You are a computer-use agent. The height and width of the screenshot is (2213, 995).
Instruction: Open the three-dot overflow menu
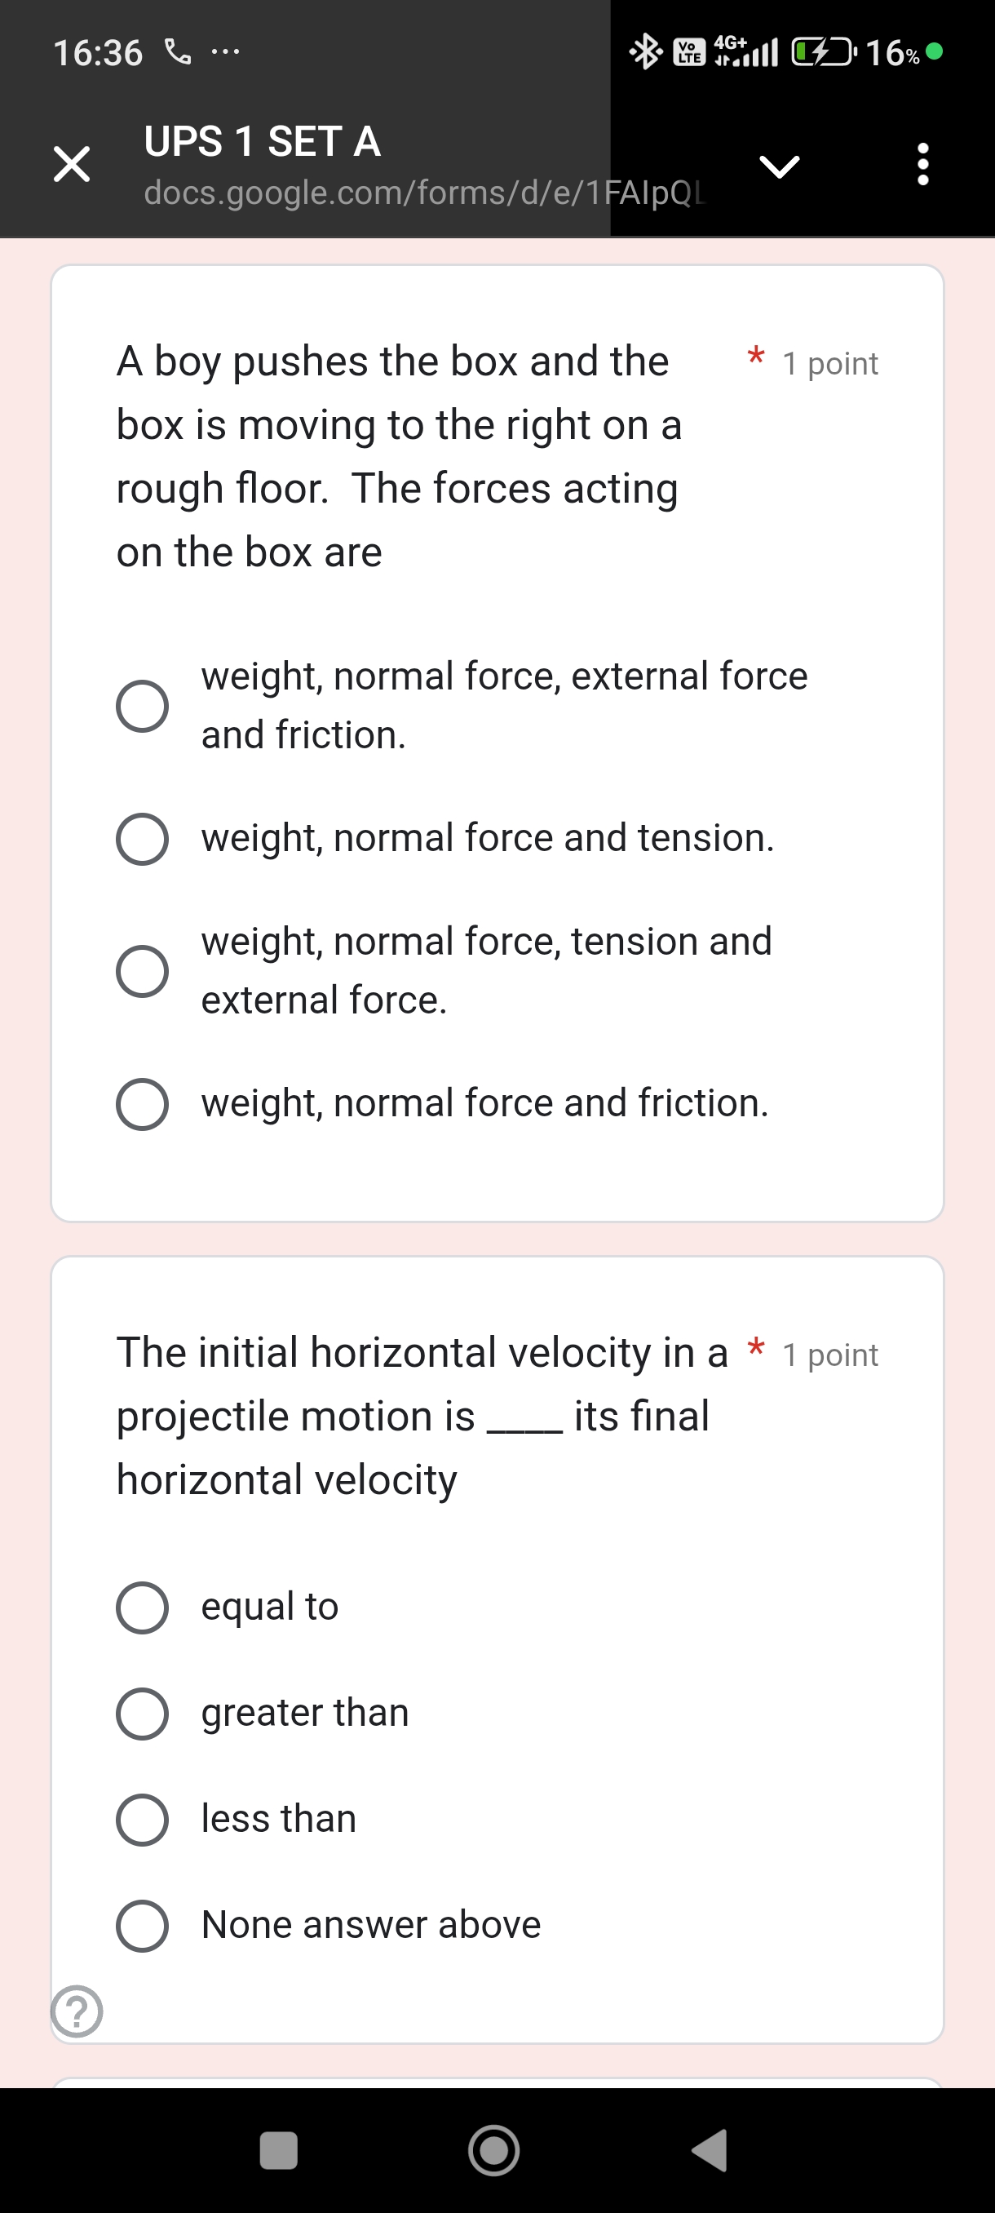922,164
